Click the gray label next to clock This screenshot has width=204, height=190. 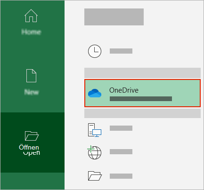tap(121, 51)
